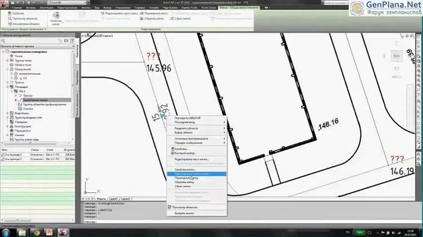Collapse the Site 1 tree node

[x=12, y=91]
